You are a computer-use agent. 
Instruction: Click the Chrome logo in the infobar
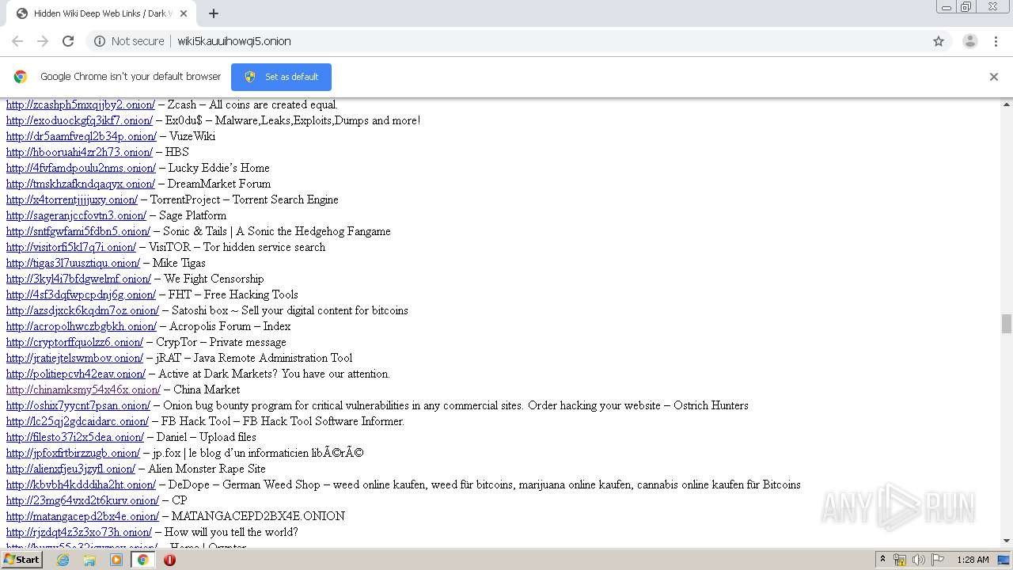21,77
